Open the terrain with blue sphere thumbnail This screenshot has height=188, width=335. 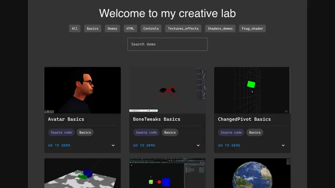82,173
